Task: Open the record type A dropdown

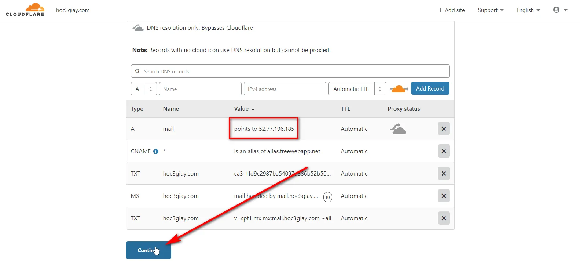Action: [144, 89]
